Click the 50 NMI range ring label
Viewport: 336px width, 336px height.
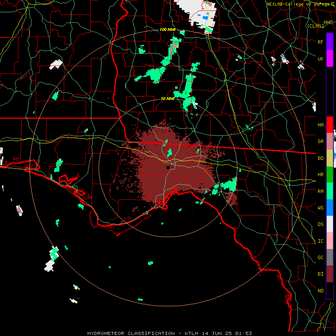point(168,99)
